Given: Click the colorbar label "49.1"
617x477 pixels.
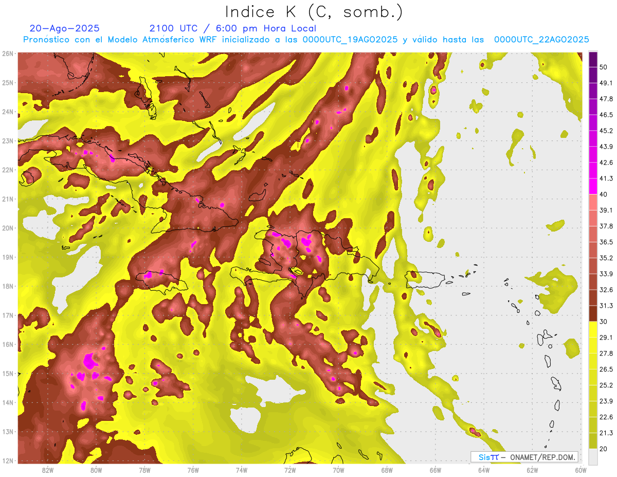Looking at the screenshot, I should [606, 83].
